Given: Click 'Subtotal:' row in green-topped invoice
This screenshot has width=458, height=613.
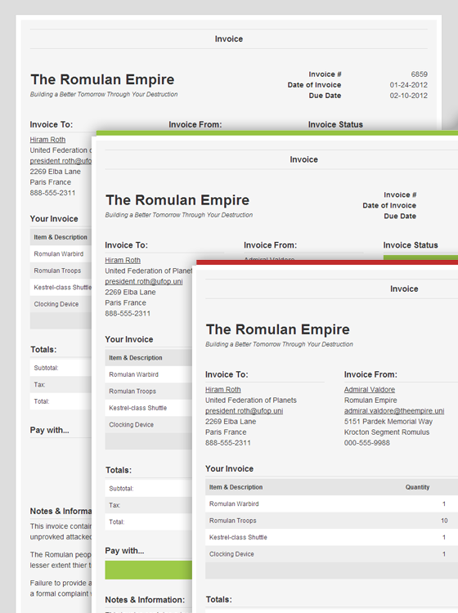Looking at the screenshot, I should (149, 489).
